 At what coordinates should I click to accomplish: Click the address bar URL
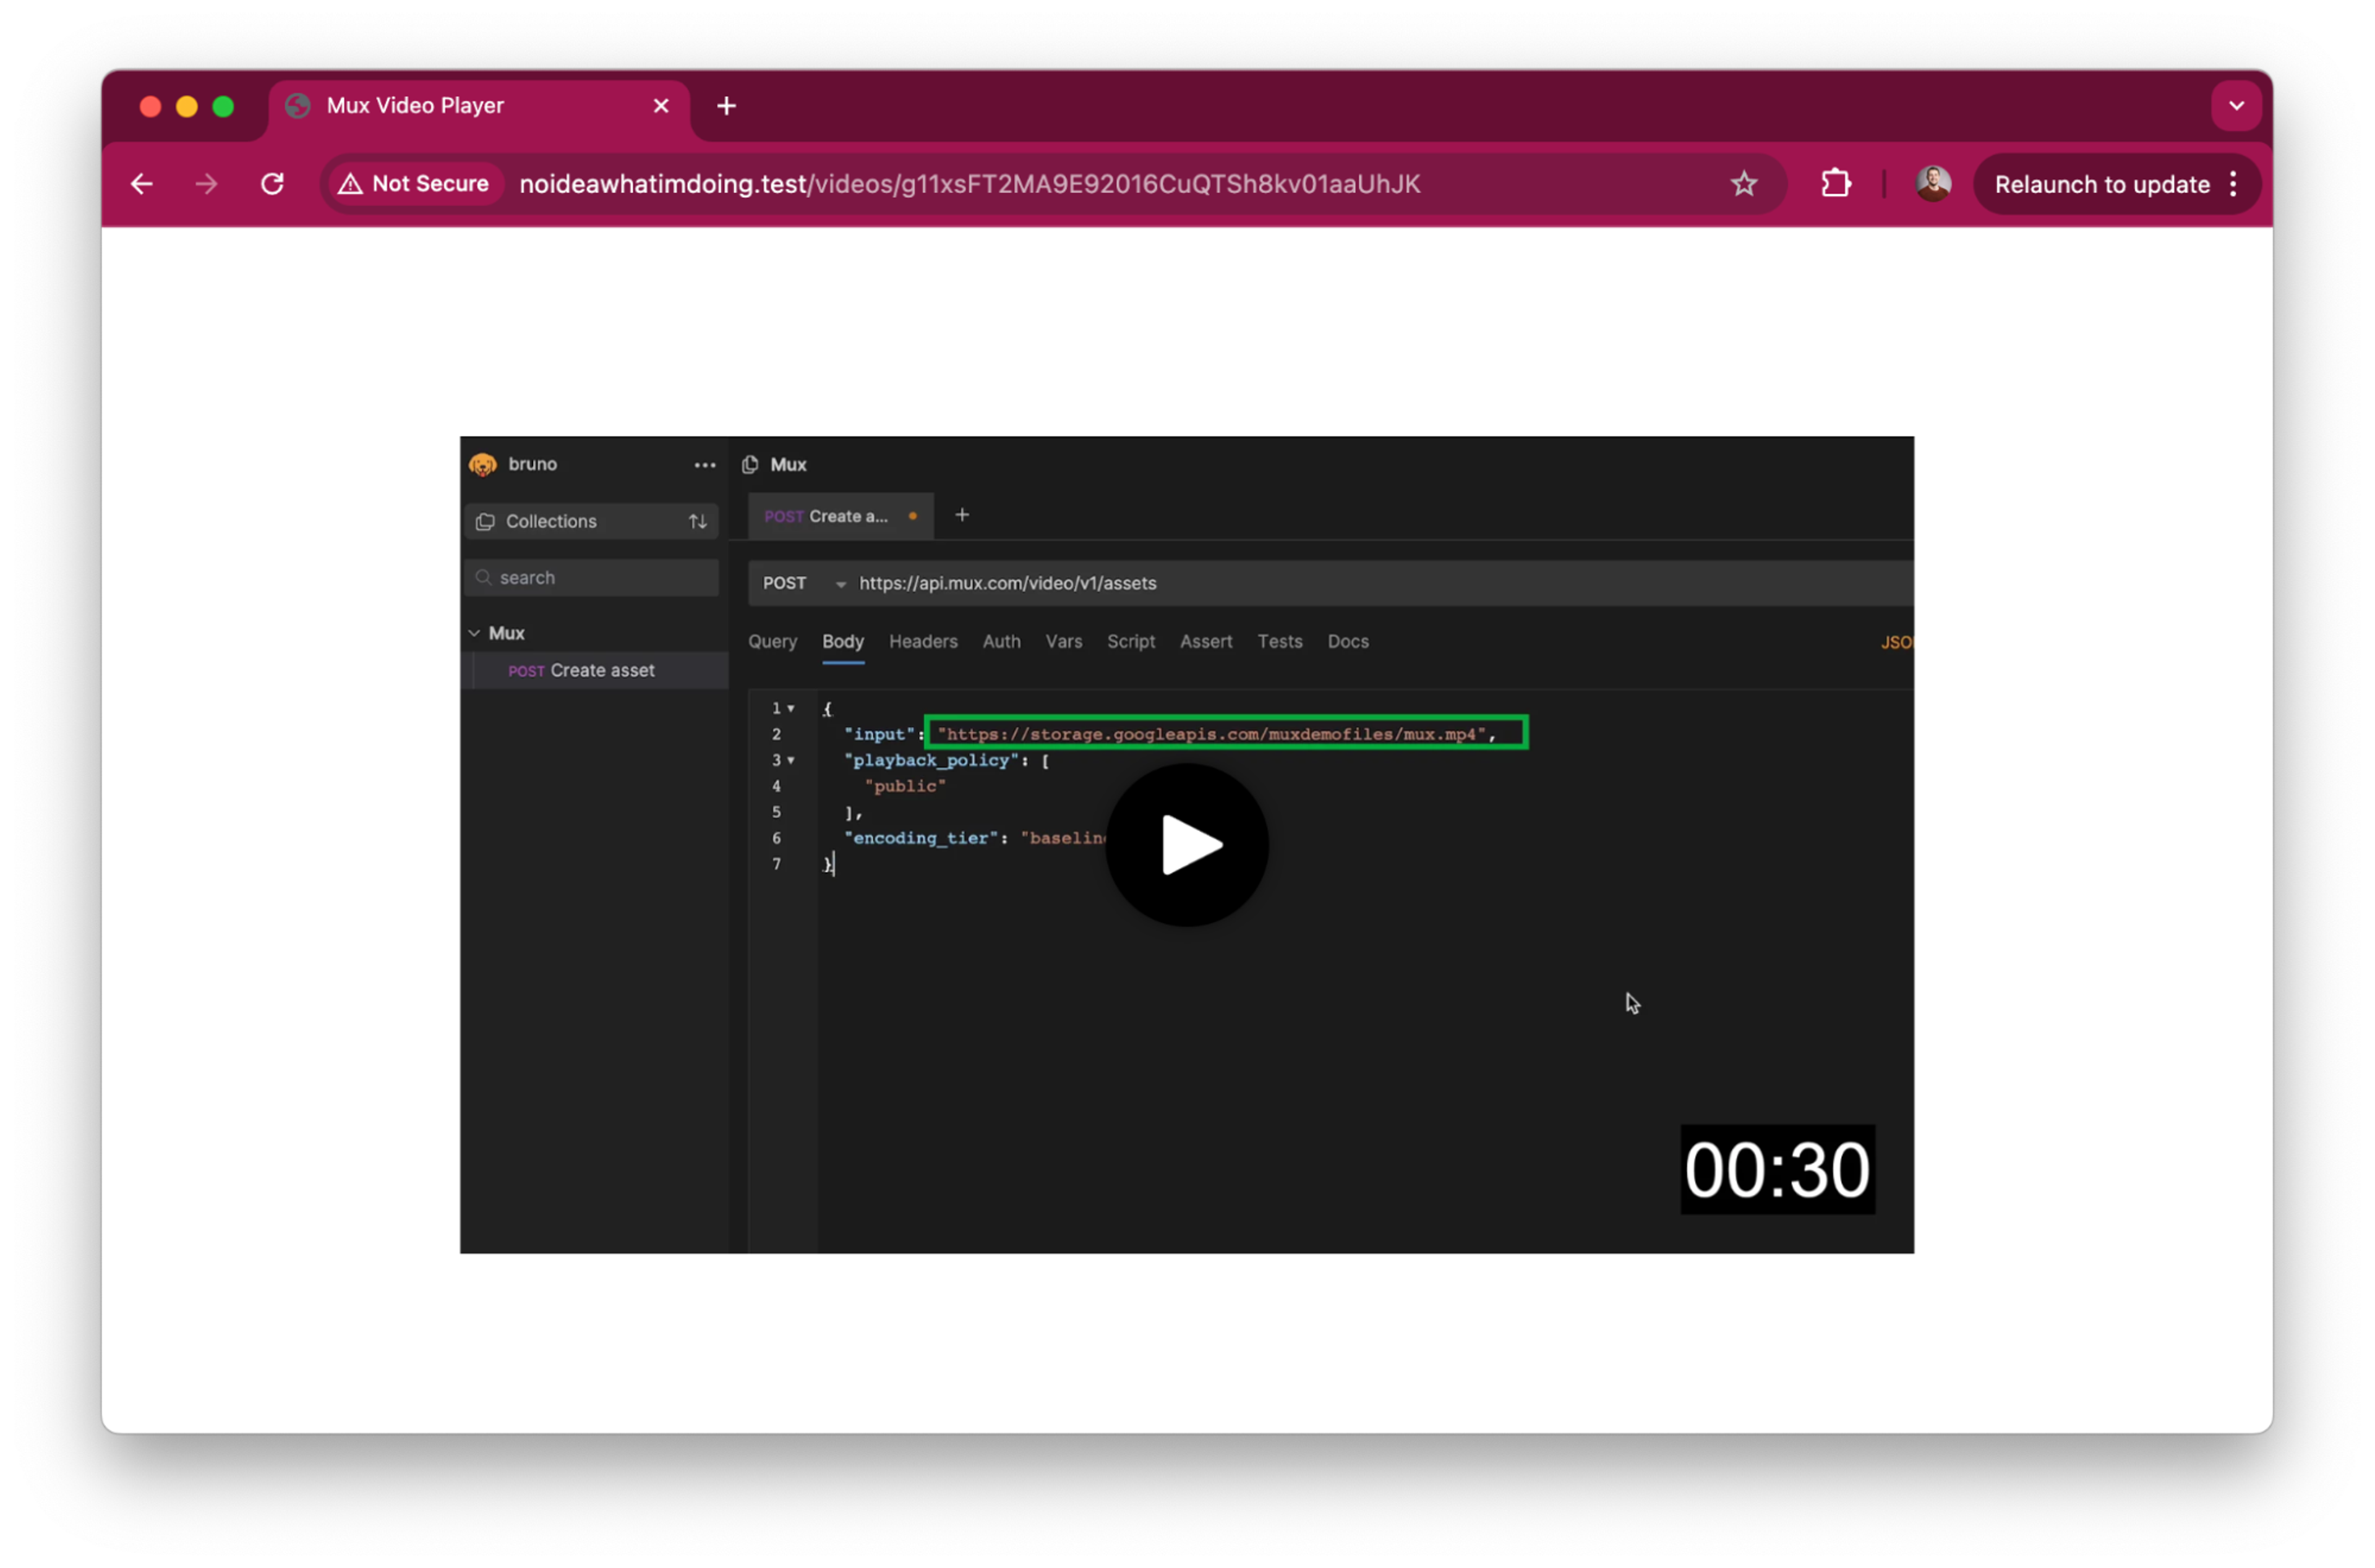[x=969, y=184]
